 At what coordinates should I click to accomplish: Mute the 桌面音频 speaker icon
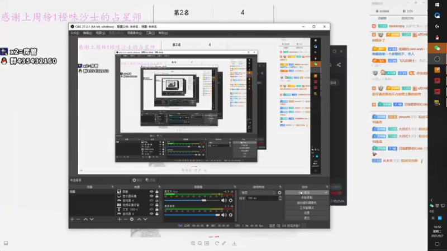224,215
